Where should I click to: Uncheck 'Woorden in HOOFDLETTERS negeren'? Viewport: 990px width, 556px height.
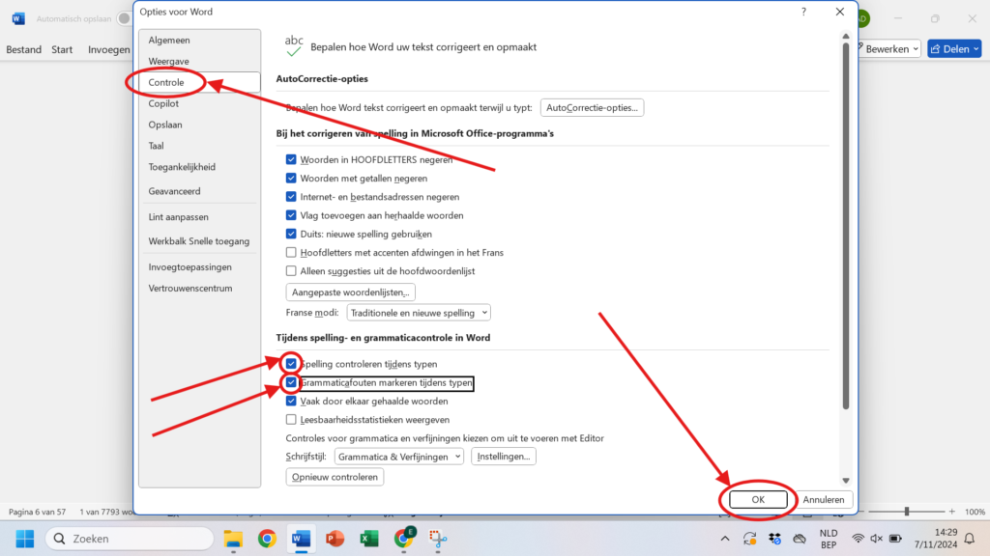click(291, 159)
